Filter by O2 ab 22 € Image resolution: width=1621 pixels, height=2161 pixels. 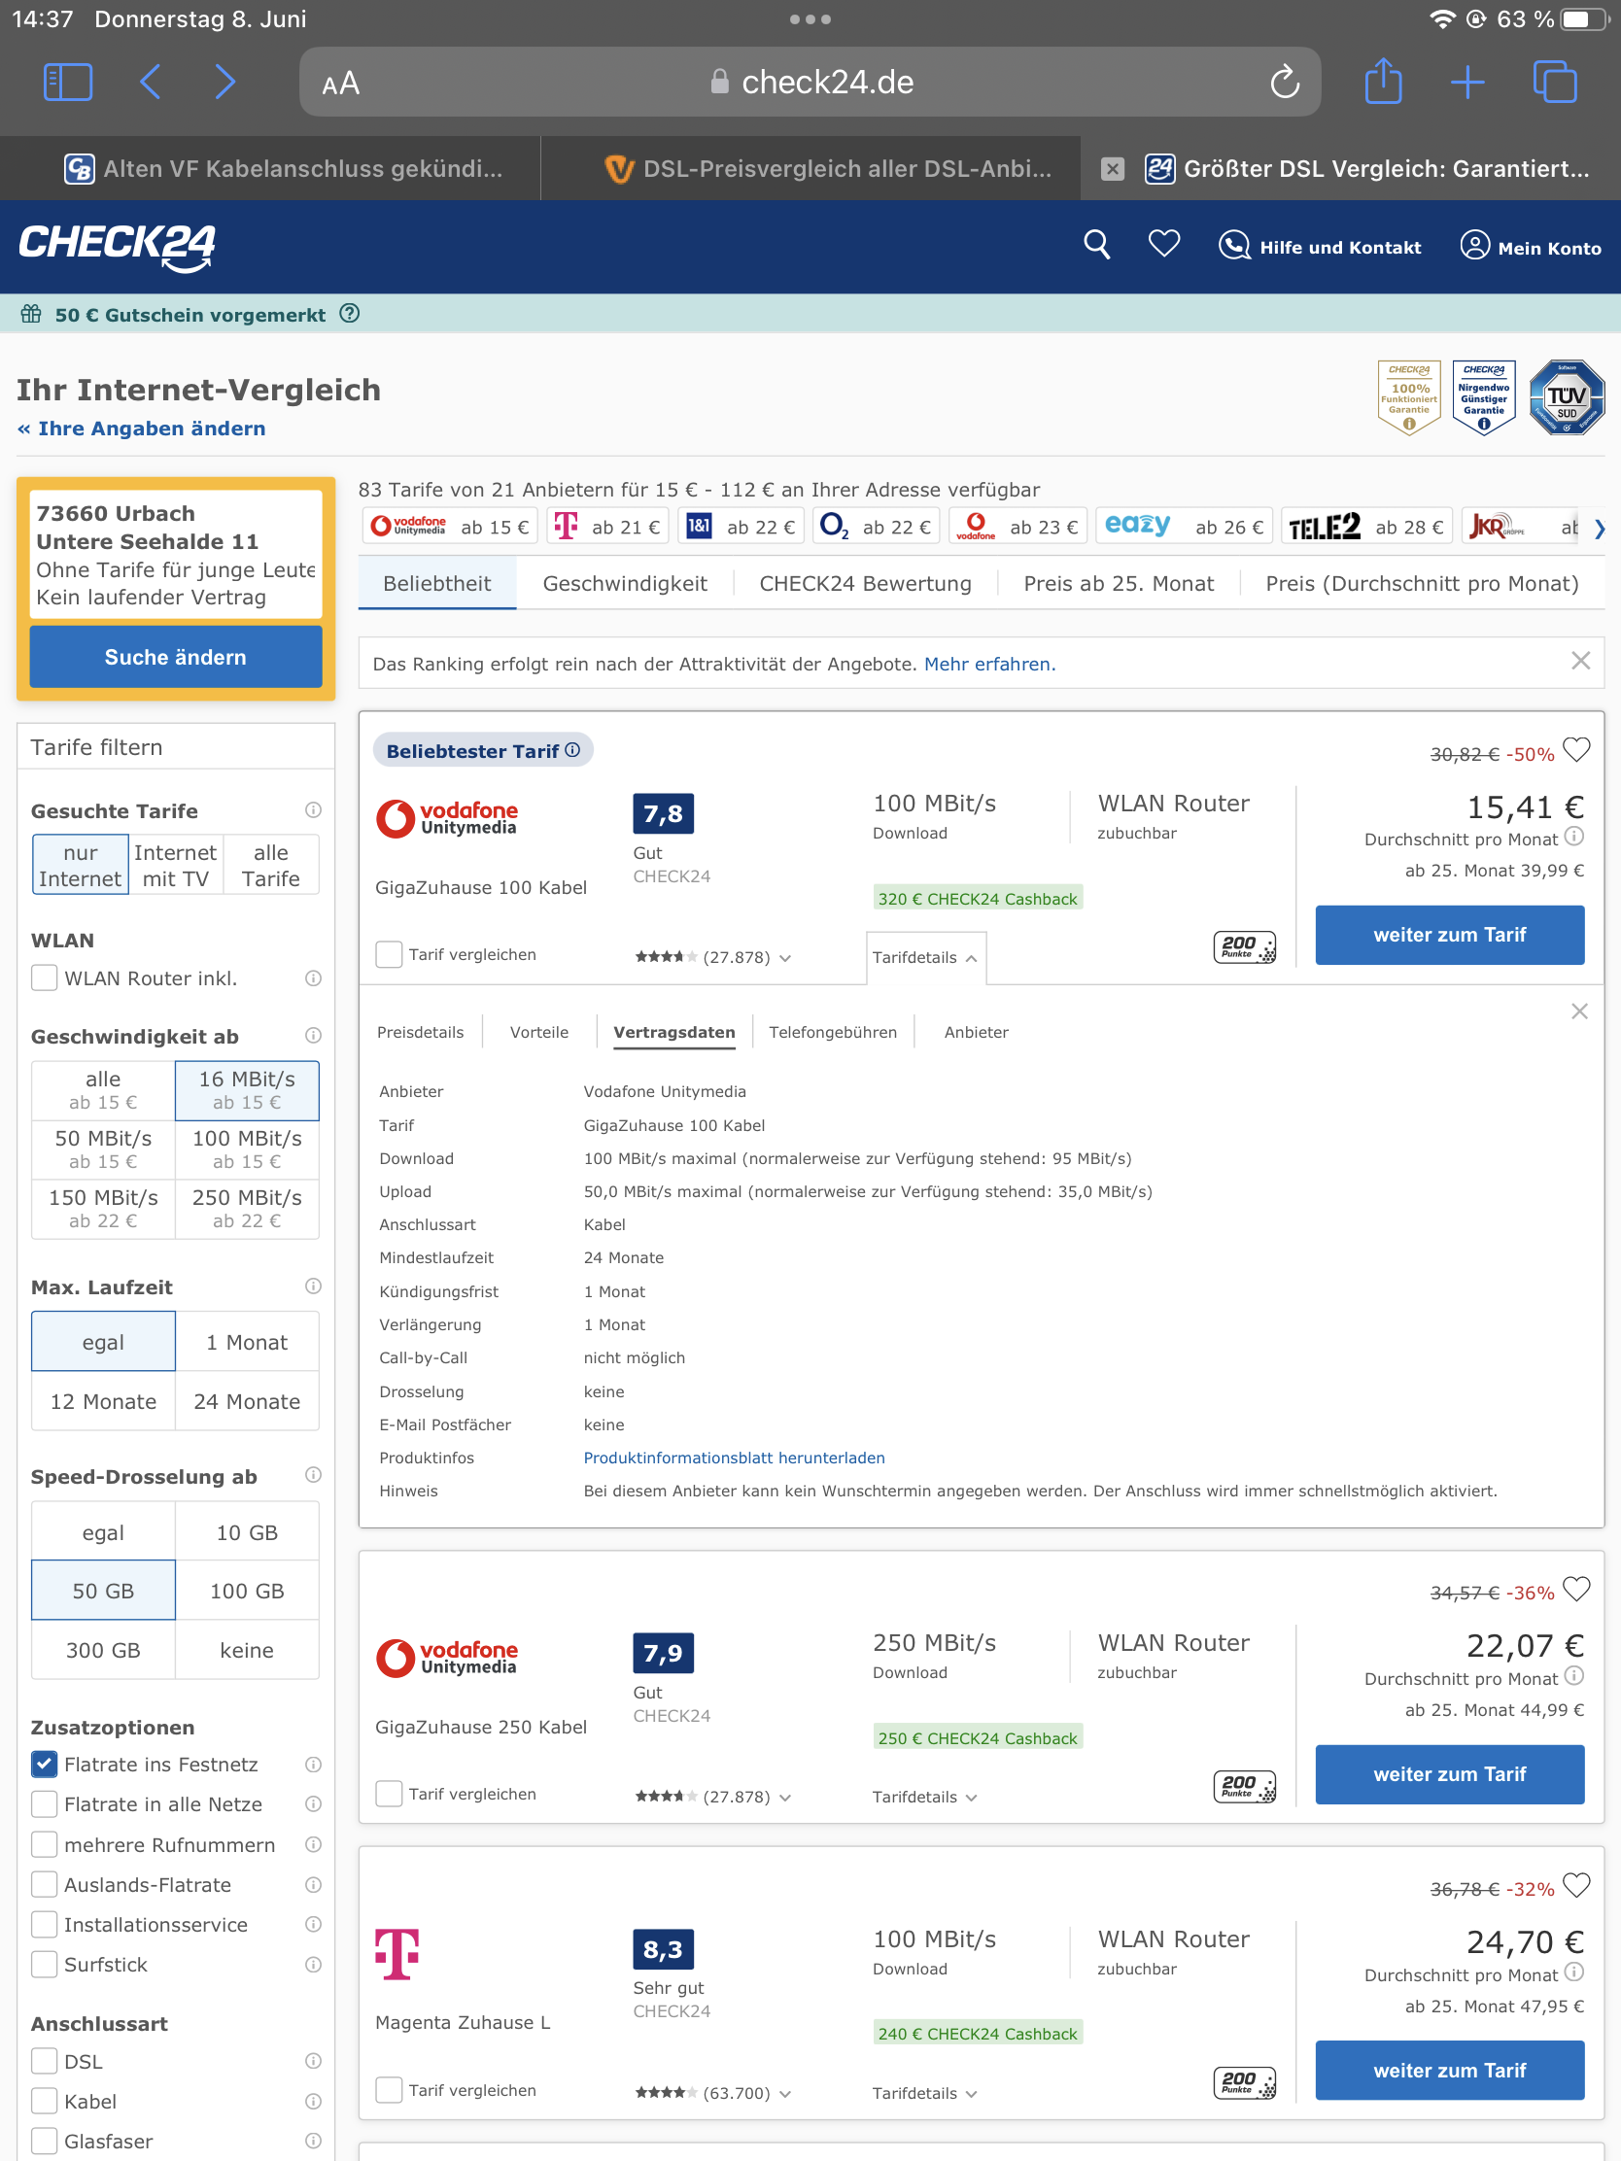tap(876, 527)
